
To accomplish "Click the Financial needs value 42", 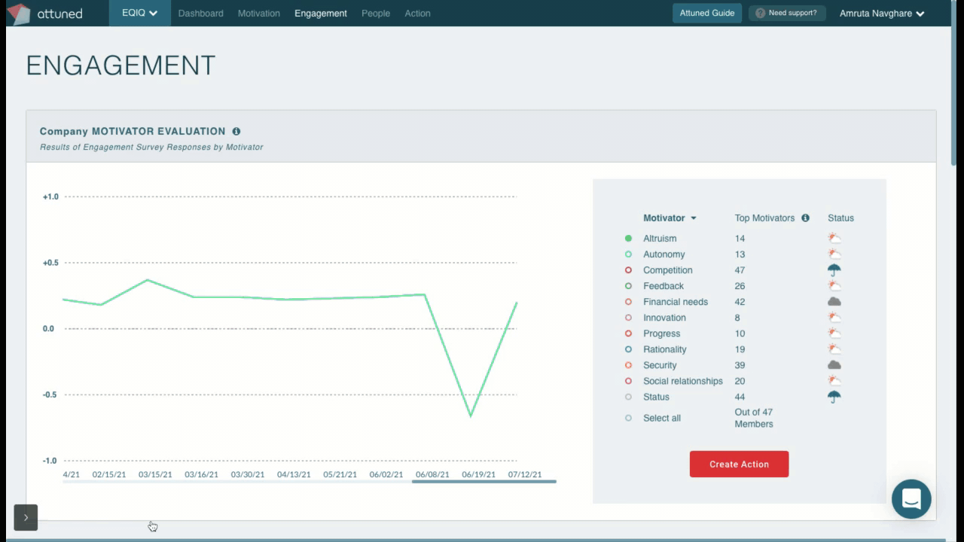I will (x=740, y=302).
